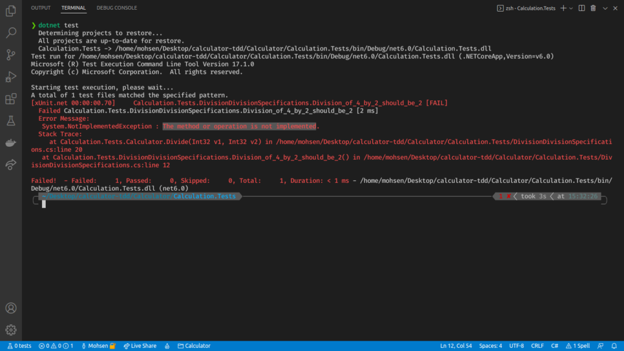Open the Docker view

pyautogui.click(x=10, y=143)
